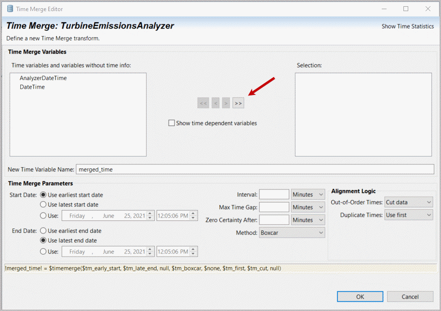This screenshot has height=311, width=441.
Task: Select DateTime in the variables list
Action: (x=32, y=87)
